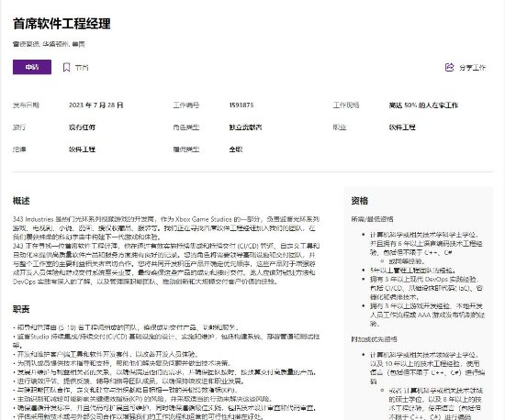Click the 全职 employment type value
Viewport: 505px width, 420px height.
click(x=235, y=149)
